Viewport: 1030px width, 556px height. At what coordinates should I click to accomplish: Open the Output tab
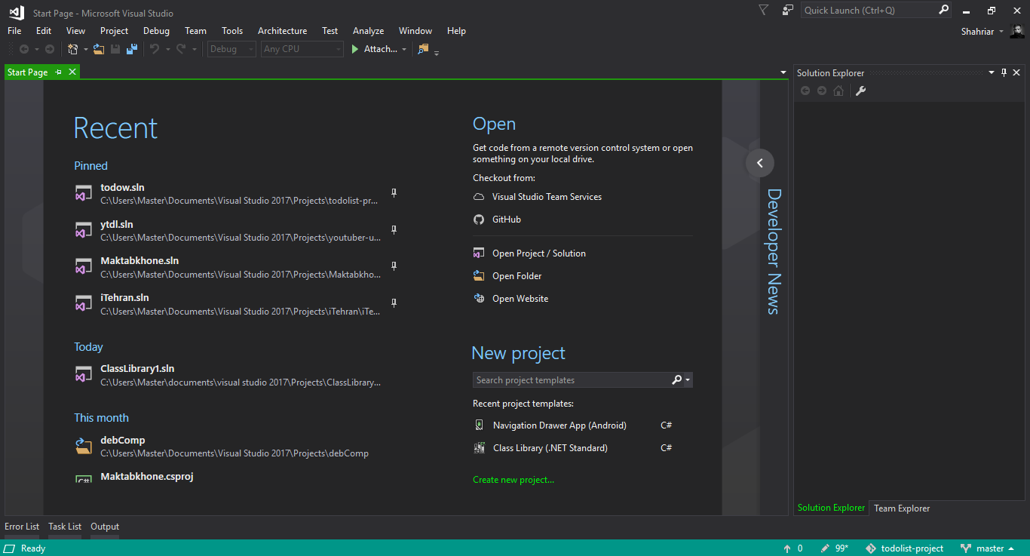tap(105, 527)
